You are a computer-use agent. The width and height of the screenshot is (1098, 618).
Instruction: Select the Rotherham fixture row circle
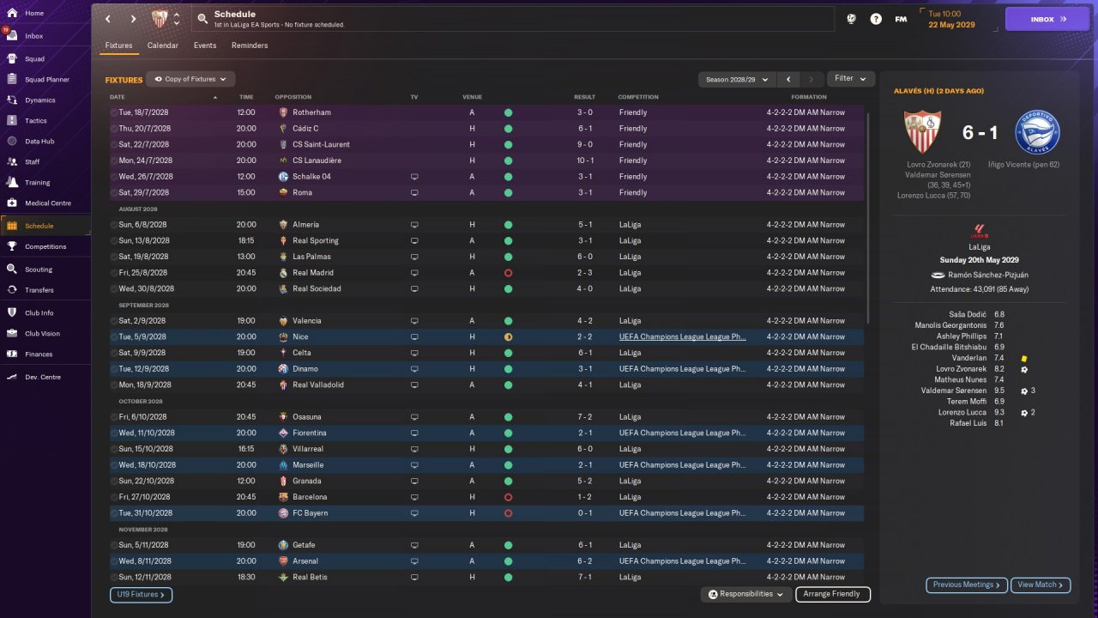point(113,112)
